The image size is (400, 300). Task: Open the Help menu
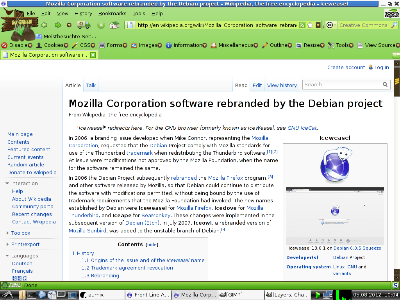pos(157,14)
